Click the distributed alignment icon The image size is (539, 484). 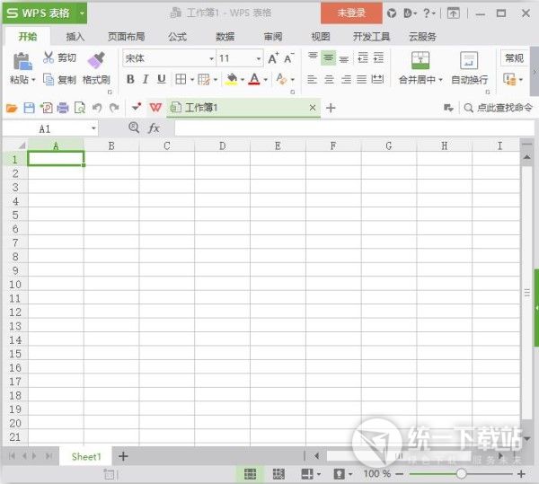pos(377,80)
